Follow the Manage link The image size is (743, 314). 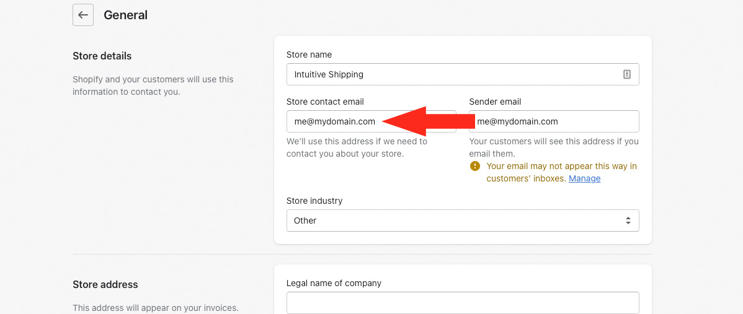point(584,178)
